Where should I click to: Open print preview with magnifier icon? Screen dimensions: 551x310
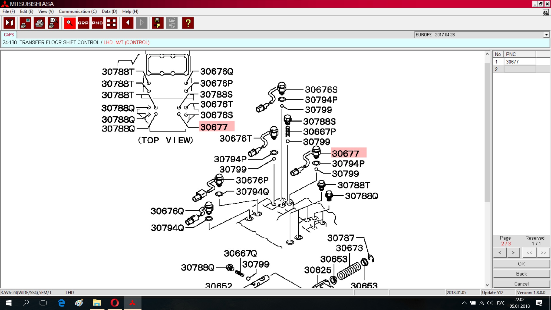[53, 23]
